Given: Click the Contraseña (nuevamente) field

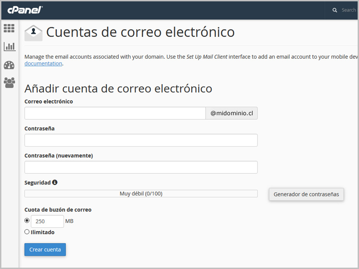Looking at the screenshot, I should [x=141, y=167].
